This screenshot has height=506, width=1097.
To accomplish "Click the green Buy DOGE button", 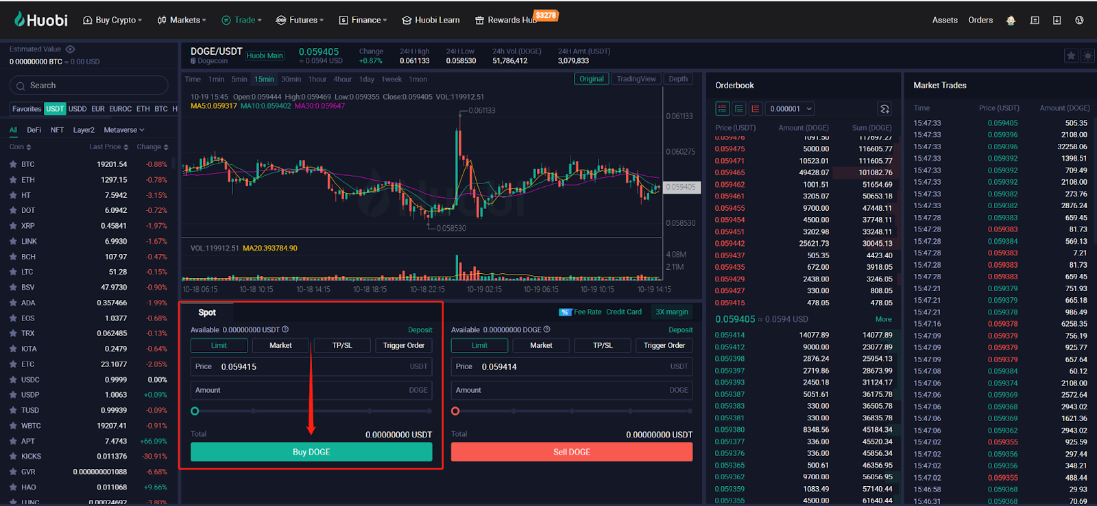I will click(311, 452).
